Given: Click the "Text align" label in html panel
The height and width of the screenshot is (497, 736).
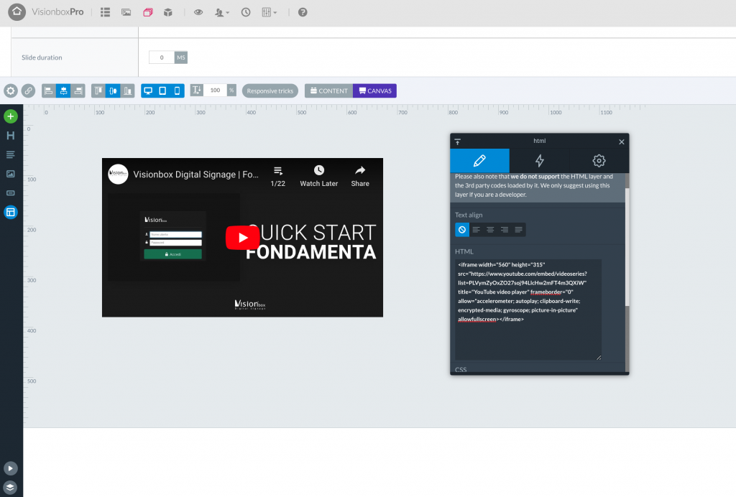Looking at the screenshot, I should (469, 215).
